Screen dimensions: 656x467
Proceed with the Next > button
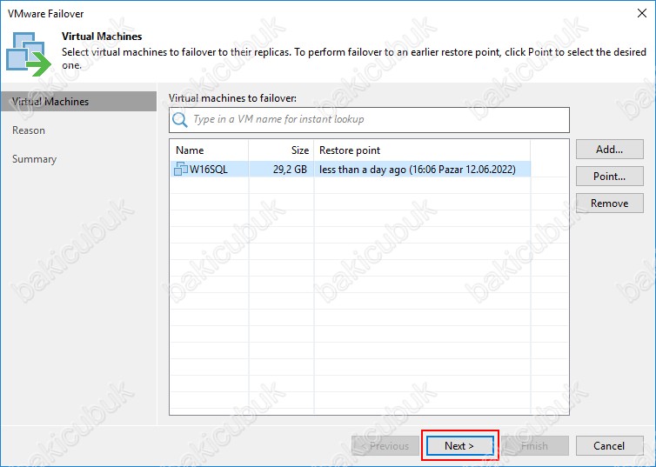click(x=459, y=445)
